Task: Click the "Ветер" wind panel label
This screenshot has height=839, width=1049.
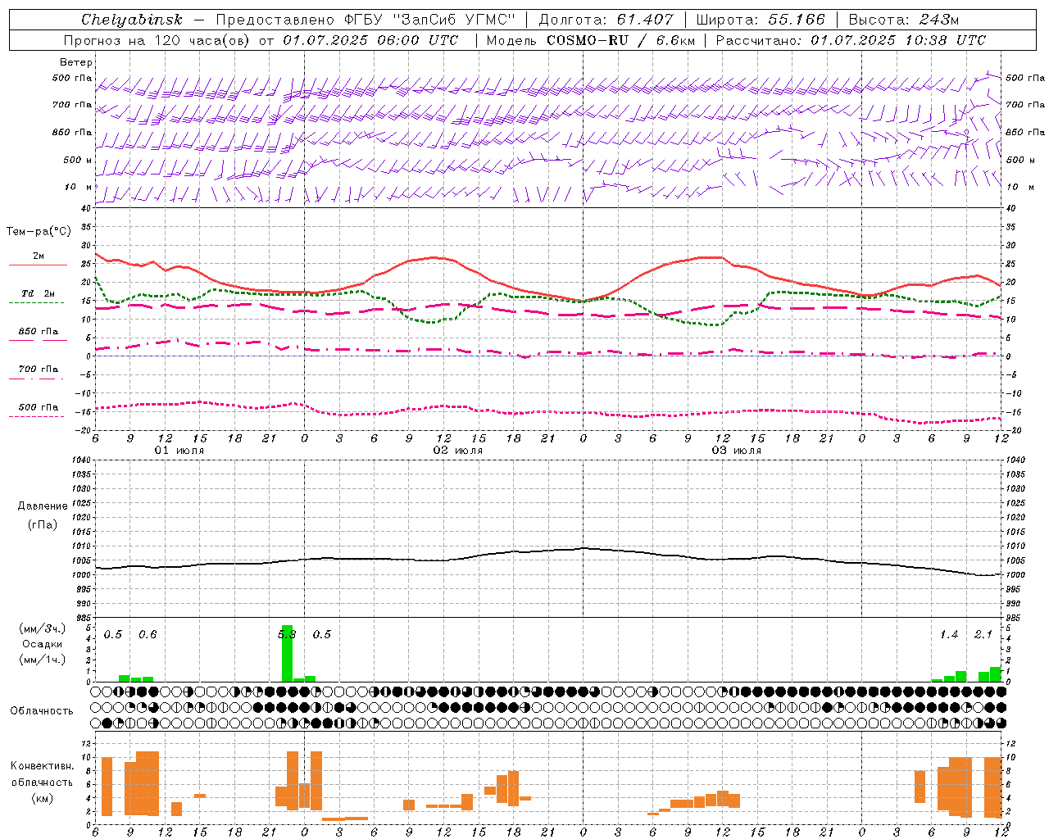Action: [x=75, y=62]
